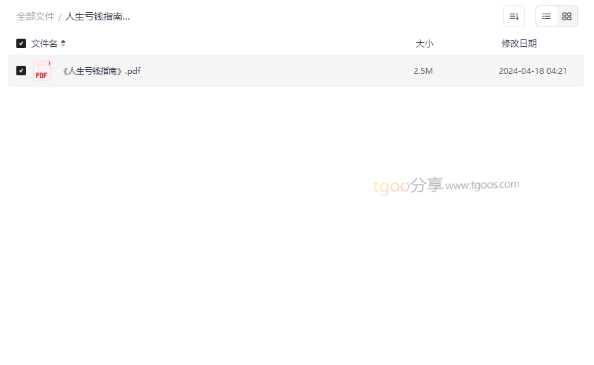The image size is (594, 365).
Task: Click the www.tgoos.com watermark text
Action: (x=483, y=185)
